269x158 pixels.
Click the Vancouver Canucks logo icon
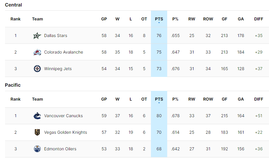(37, 116)
